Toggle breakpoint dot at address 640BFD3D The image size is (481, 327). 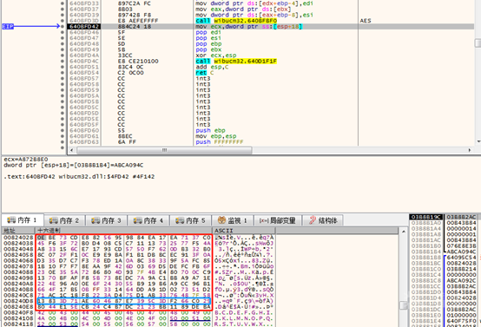63,21
